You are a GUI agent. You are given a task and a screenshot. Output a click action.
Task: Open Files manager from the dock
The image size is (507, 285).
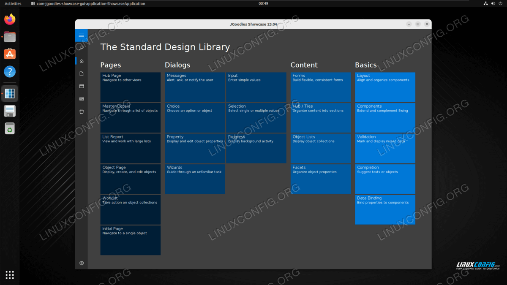tap(10, 37)
